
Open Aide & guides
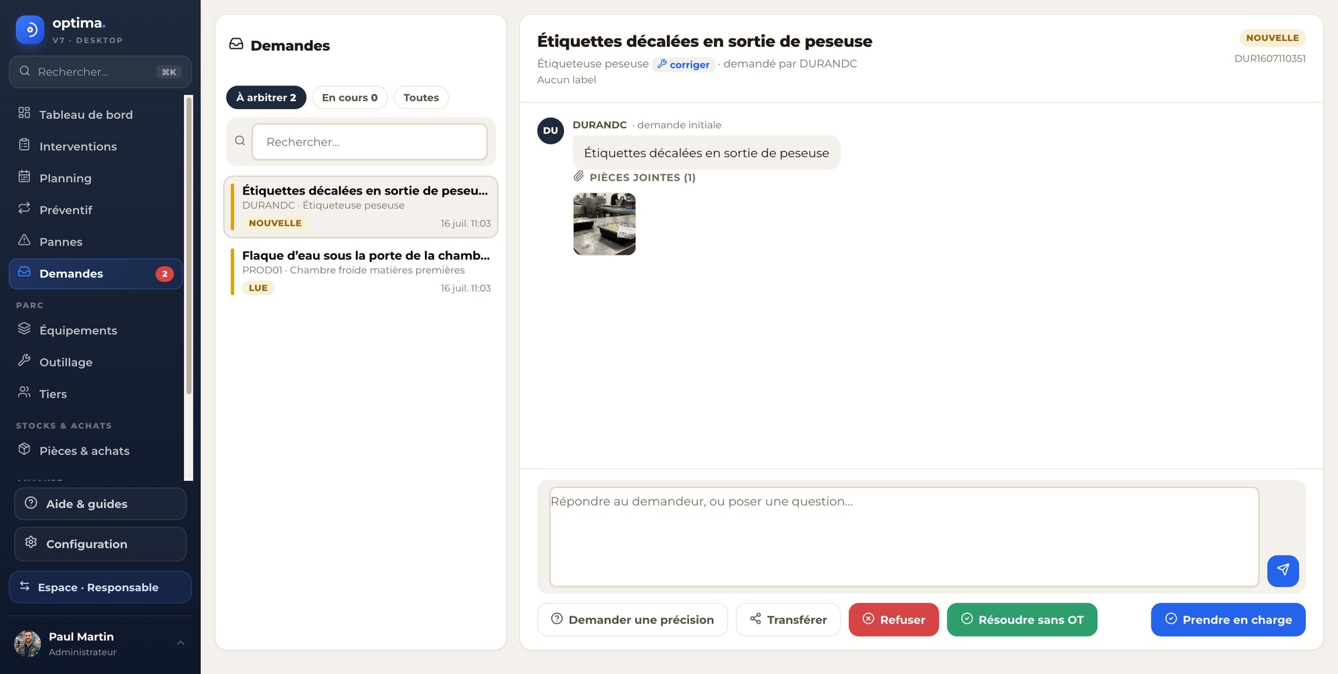100,504
